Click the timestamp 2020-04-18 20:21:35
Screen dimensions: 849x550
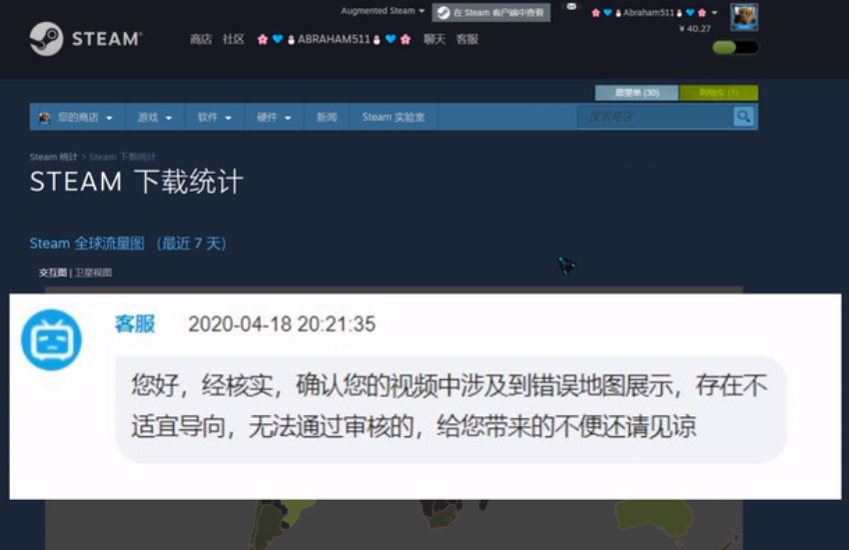pos(282,324)
